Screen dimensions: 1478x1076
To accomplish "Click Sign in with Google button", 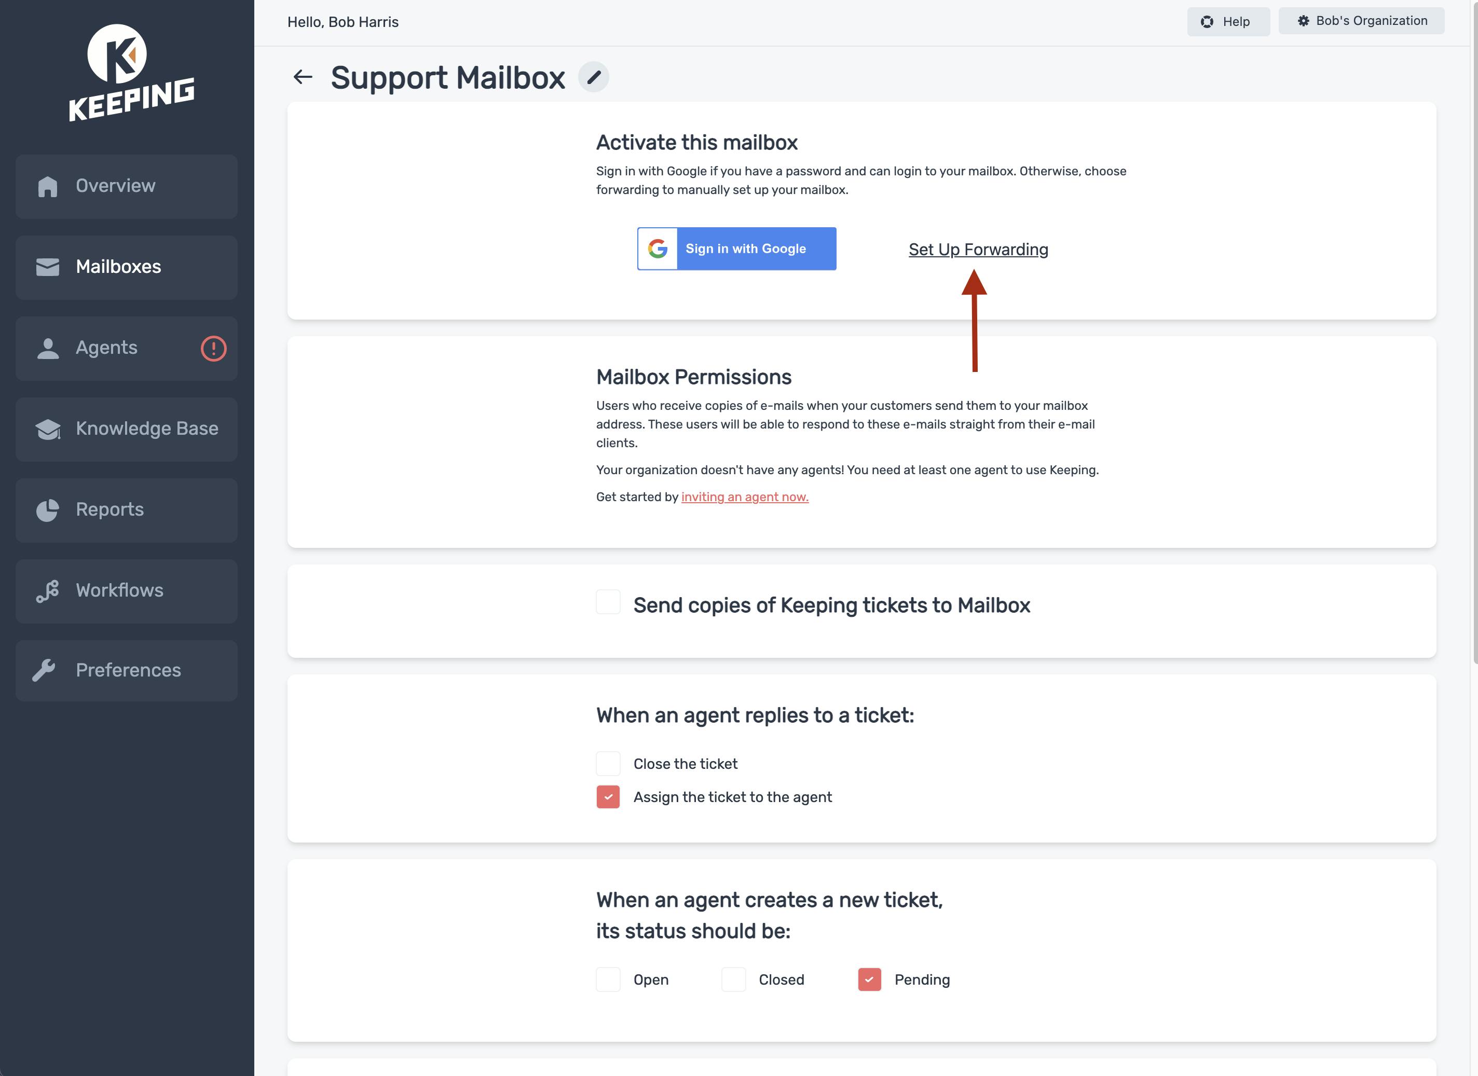I will coord(736,249).
